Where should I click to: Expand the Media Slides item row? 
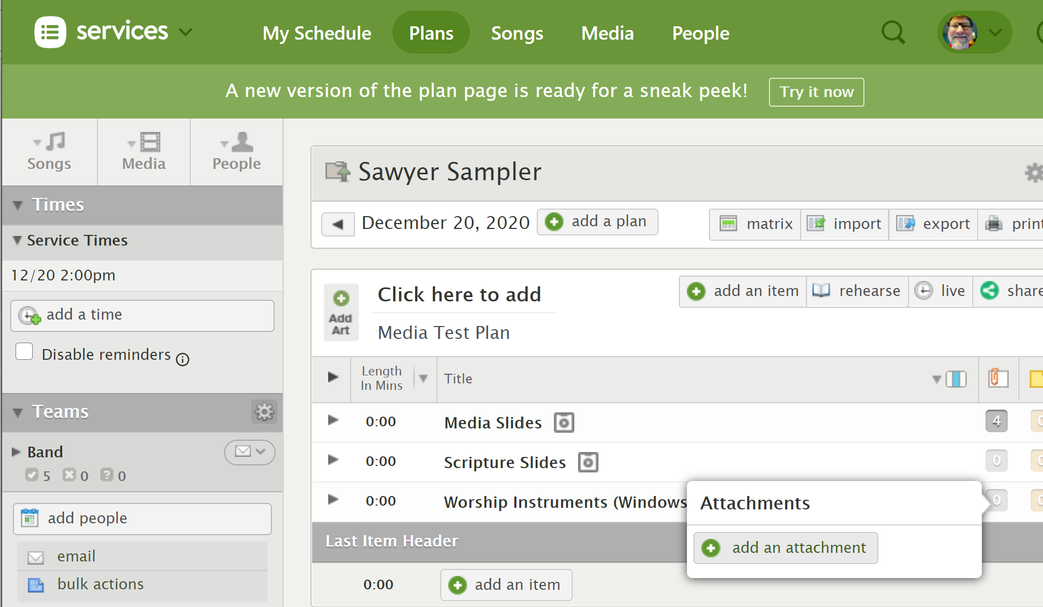[333, 420]
